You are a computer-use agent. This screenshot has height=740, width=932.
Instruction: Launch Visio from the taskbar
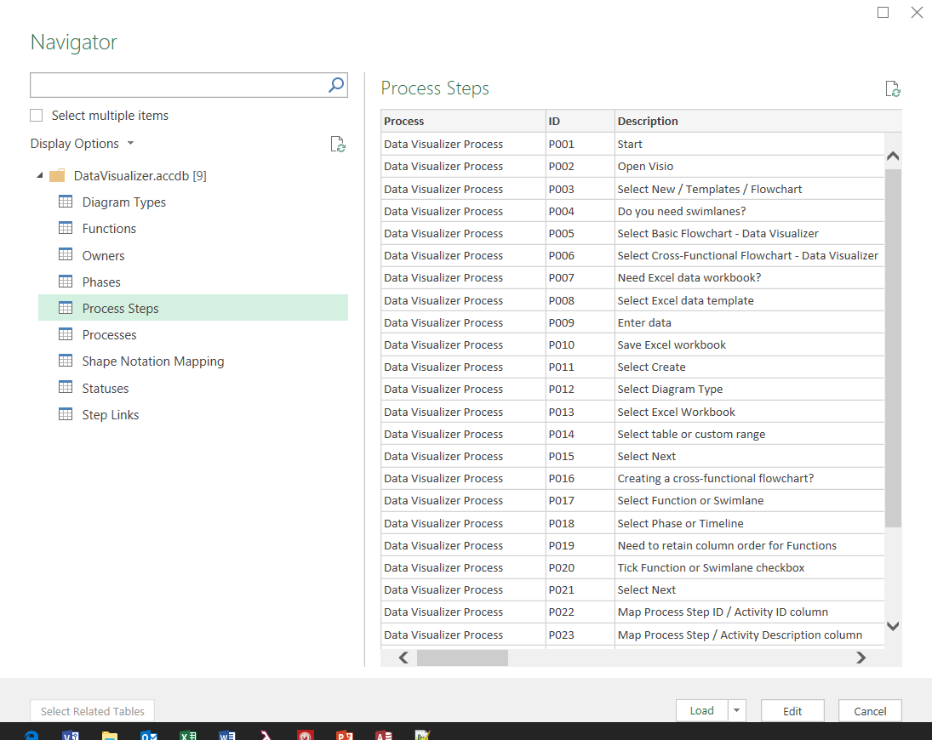pyautogui.click(x=71, y=734)
